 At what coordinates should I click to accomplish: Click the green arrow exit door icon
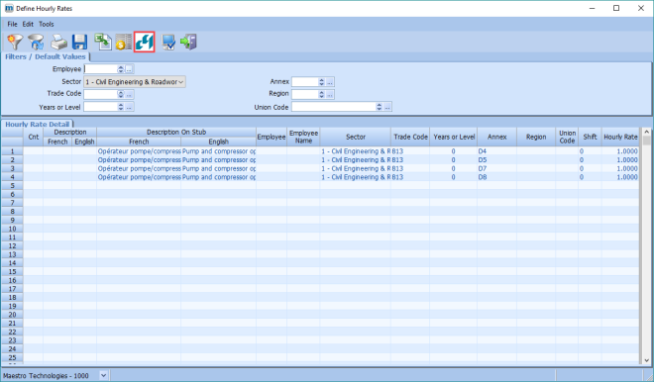tap(188, 42)
